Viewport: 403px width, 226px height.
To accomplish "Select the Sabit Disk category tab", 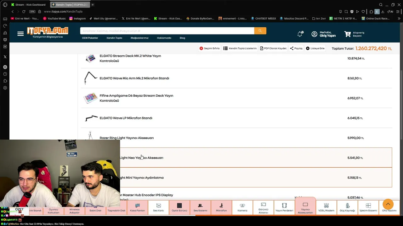I will pyautogui.click(x=95, y=210).
